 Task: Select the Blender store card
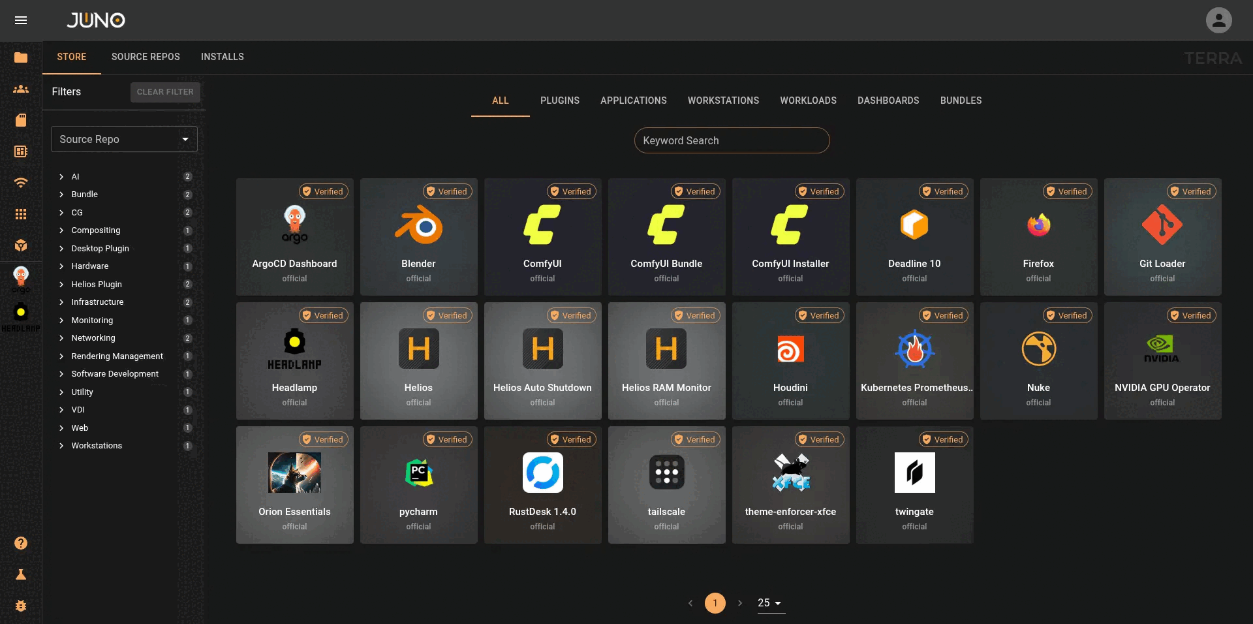[418, 236]
